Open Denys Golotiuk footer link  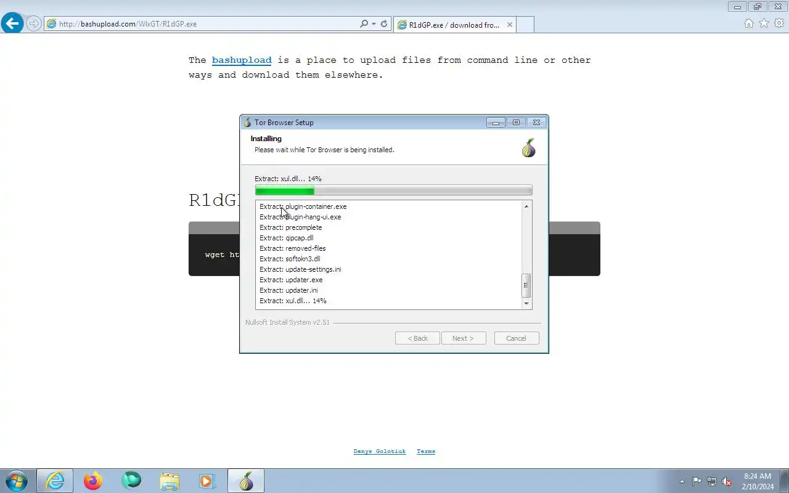pyautogui.click(x=380, y=451)
